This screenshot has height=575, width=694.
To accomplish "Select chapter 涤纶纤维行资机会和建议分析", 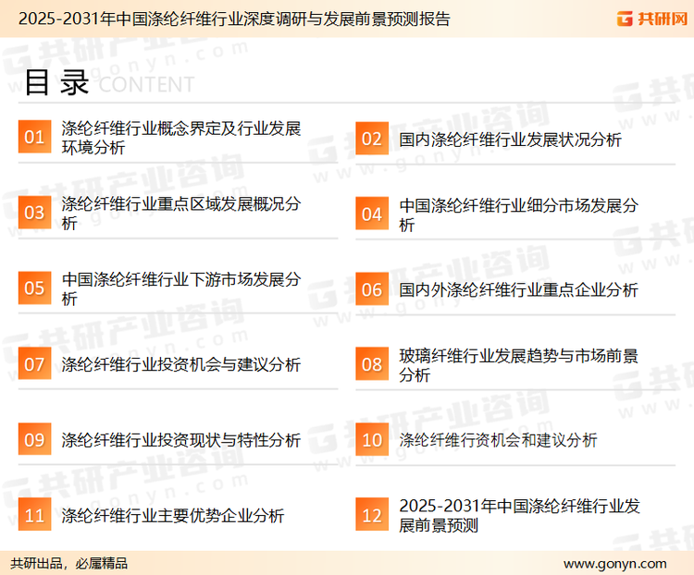I will click(498, 440).
